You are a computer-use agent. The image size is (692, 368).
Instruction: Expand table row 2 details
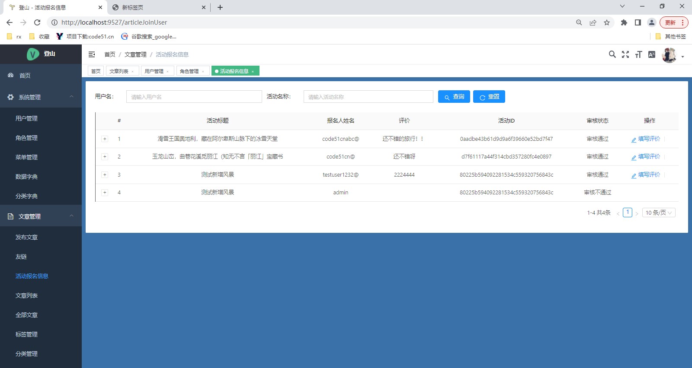pyautogui.click(x=105, y=157)
